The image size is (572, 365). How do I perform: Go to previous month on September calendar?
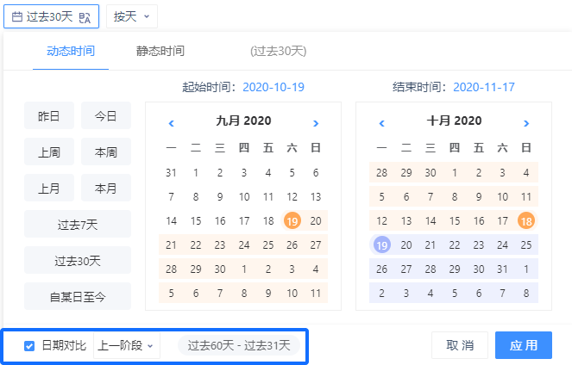172,124
